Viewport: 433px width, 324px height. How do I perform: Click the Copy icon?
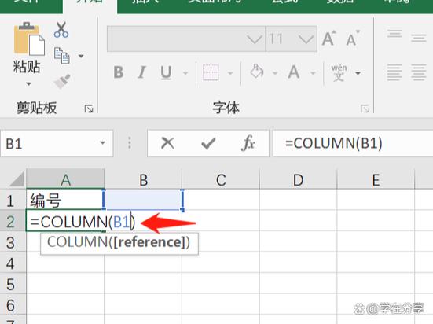[61, 56]
